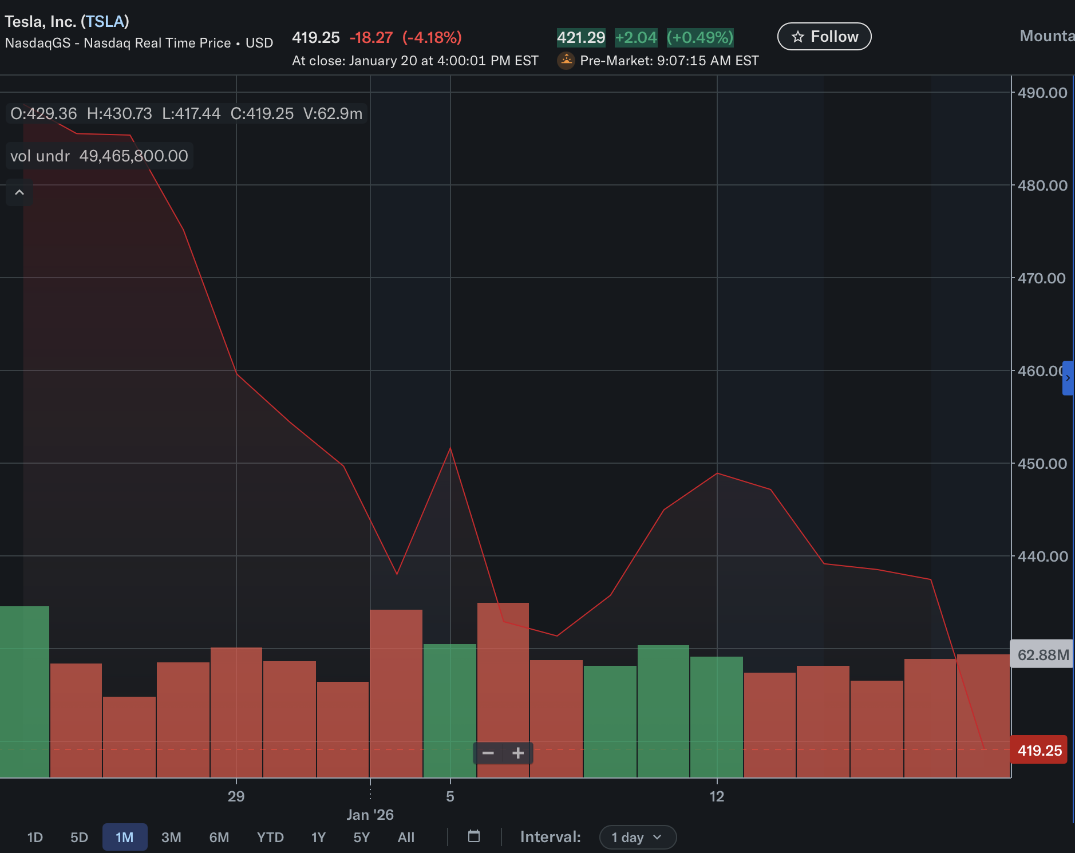
Task: Zoom out with the minus button
Action: (x=488, y=753)
